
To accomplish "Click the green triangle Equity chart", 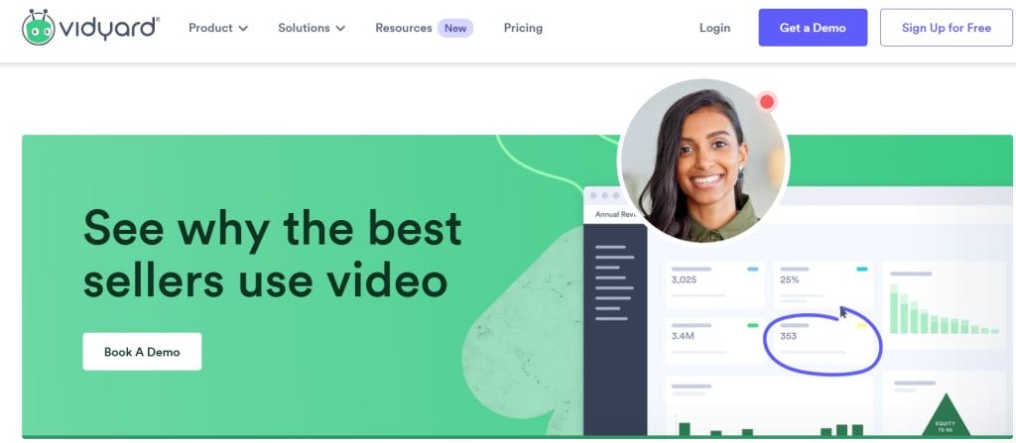I will (x=946, y=414).
